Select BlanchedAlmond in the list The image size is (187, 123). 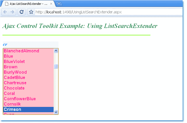tap(28, 51)
